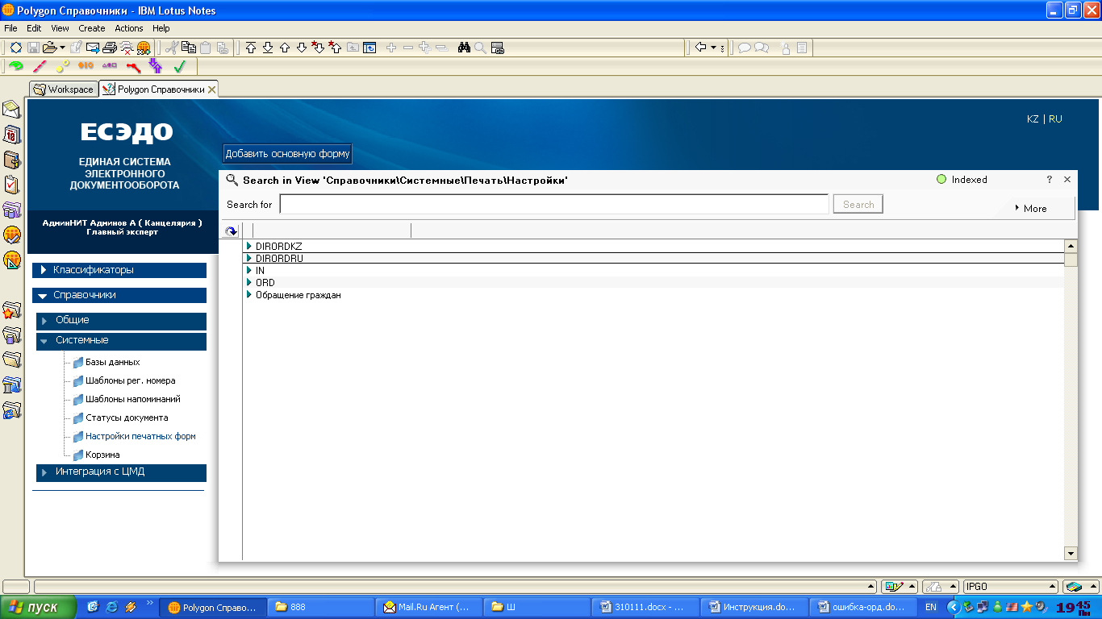Show More search options

[1031, 208]
